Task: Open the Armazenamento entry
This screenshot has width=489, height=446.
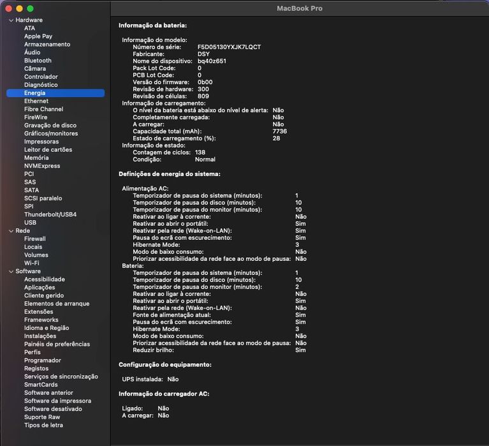Action: (47, 45)
